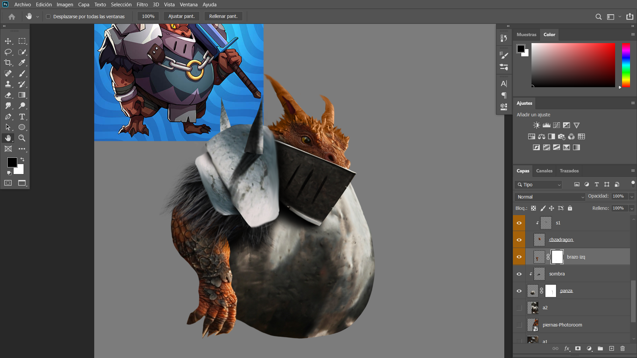
Task: Select the Frame tool
Action: pyautogui.click(x=8, y=149)
